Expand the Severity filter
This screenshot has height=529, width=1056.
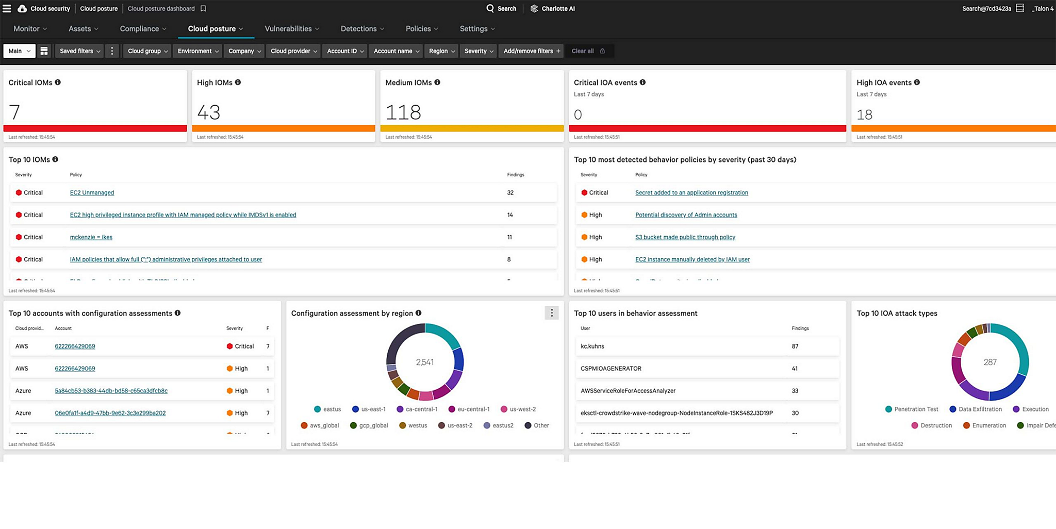click(x=477, y=51)
